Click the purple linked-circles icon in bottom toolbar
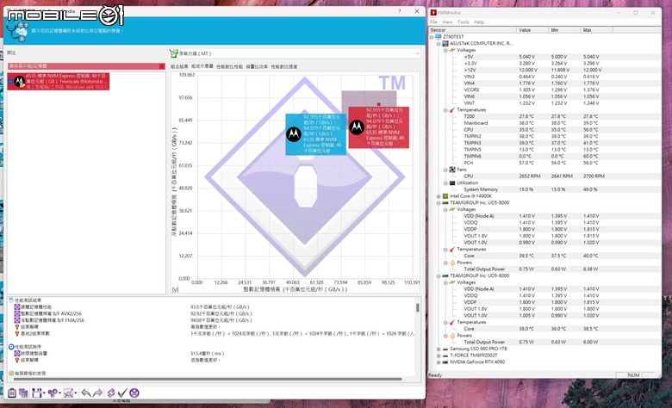This screenshot has width=672, height=408. coord(53,393)
